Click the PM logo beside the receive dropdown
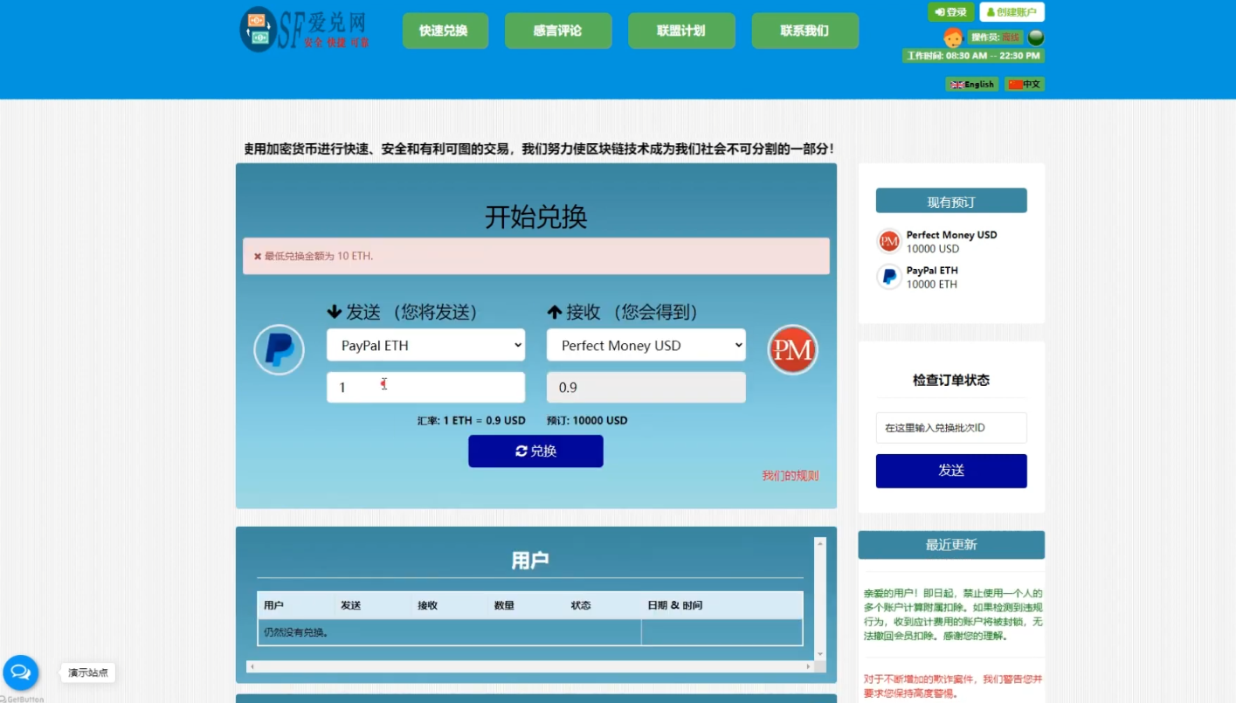The height and width of the screenshot is (703, 1236). [x=791, y=349]
